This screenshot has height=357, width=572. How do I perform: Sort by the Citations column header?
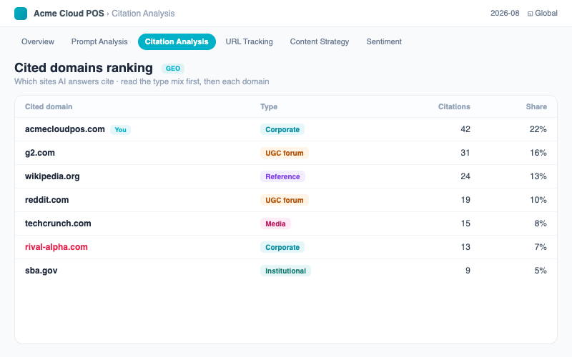pos(454,106)
